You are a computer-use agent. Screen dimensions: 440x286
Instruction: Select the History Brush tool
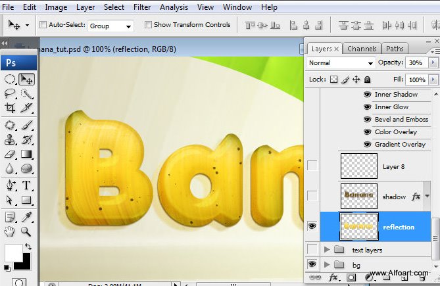coord(27,139)
